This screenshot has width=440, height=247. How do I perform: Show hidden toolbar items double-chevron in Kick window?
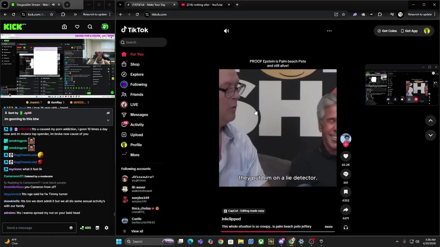(75, 14)
